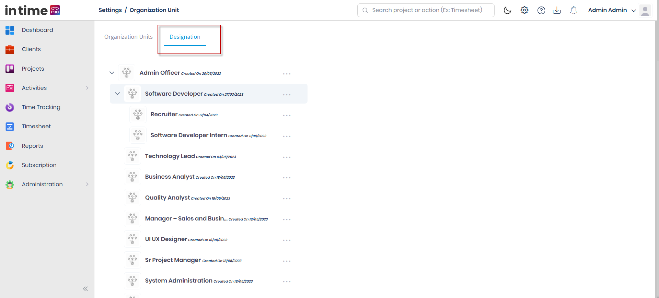Open options menu for UI UX Designer
Viewport: 659px width, 298px height.
[x=287, y=240]
